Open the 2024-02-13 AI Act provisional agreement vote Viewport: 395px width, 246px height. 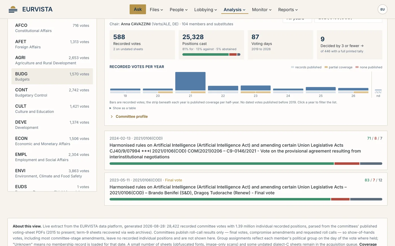246,150
